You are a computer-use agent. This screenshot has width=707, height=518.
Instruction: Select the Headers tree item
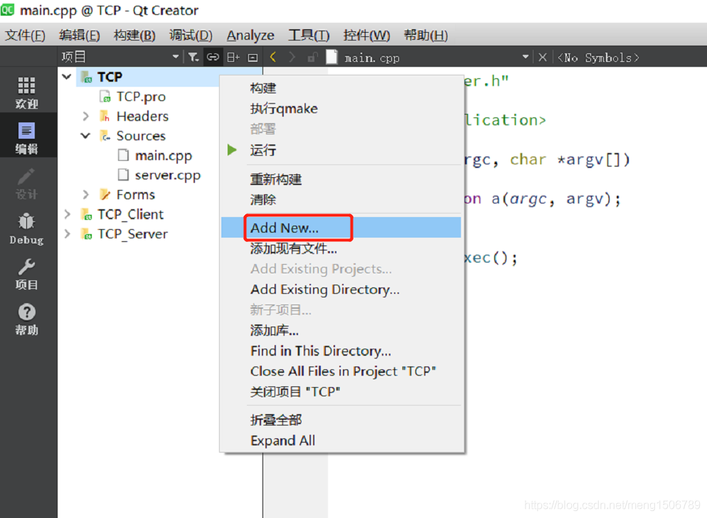[142, 116]
